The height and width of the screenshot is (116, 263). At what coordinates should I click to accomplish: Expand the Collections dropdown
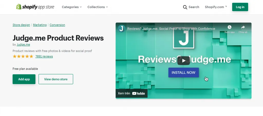[x=98, y=7]
